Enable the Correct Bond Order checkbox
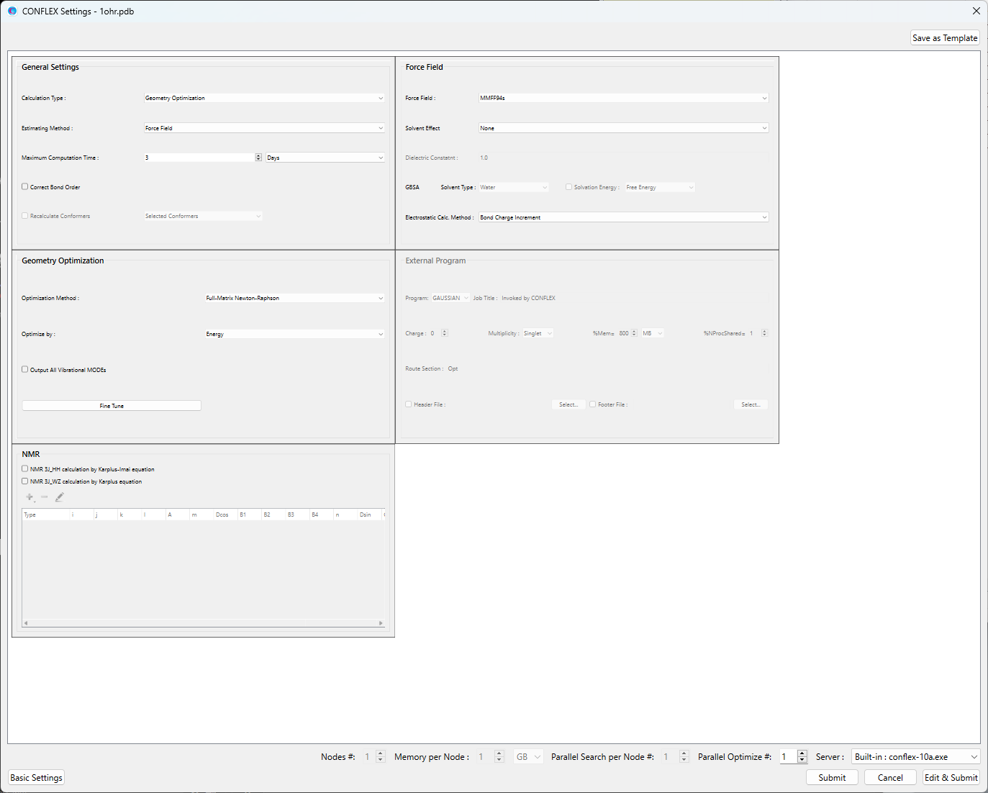The width and height of the screenshot is (988, 793). coord(24,186)
